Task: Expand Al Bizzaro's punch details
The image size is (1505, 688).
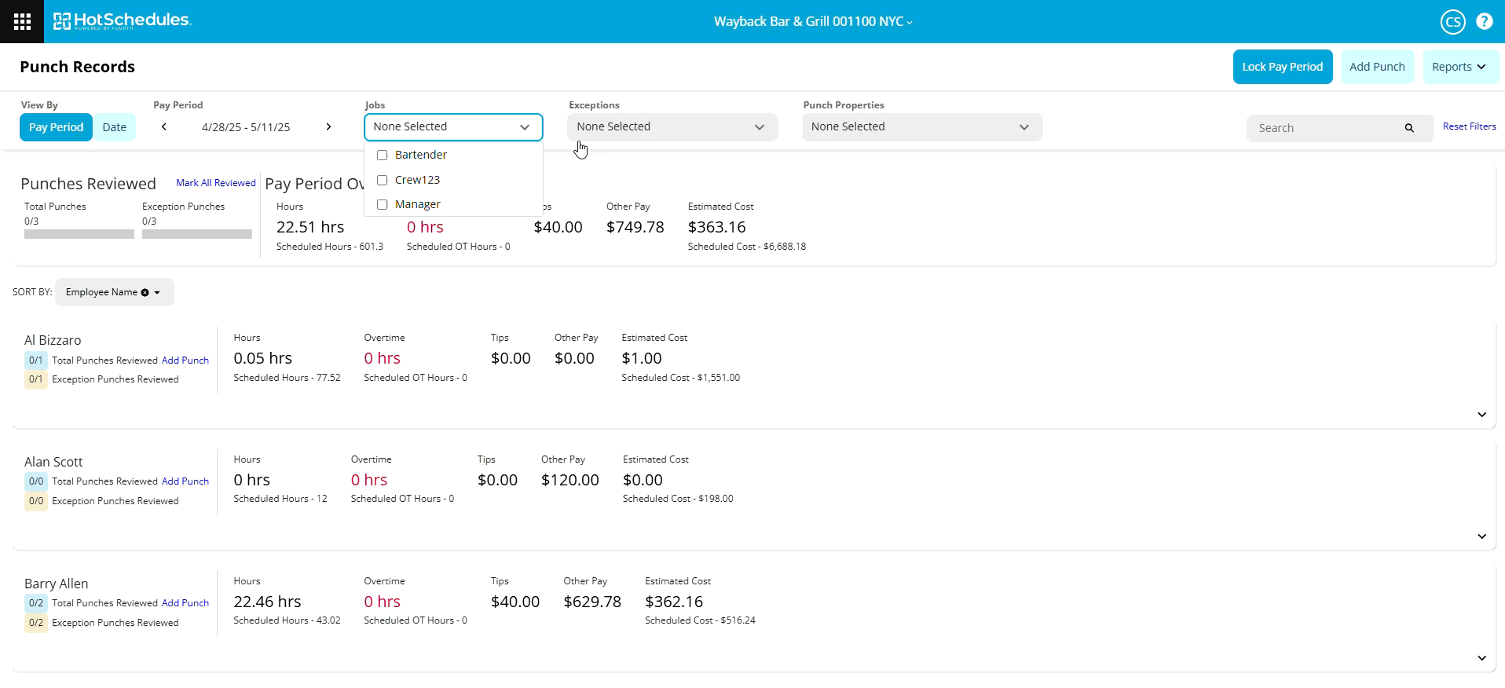Action: 1481,415
